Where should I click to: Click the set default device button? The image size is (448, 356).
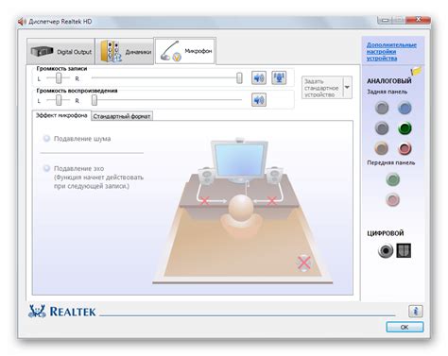click(322, 88)
